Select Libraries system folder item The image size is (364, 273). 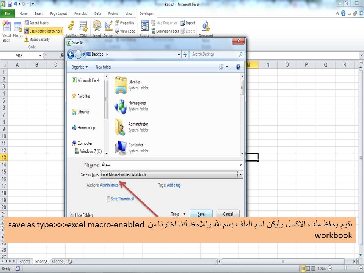132,85
